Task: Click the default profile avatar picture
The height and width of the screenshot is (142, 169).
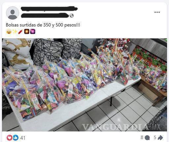Action: tap(13, 13)
